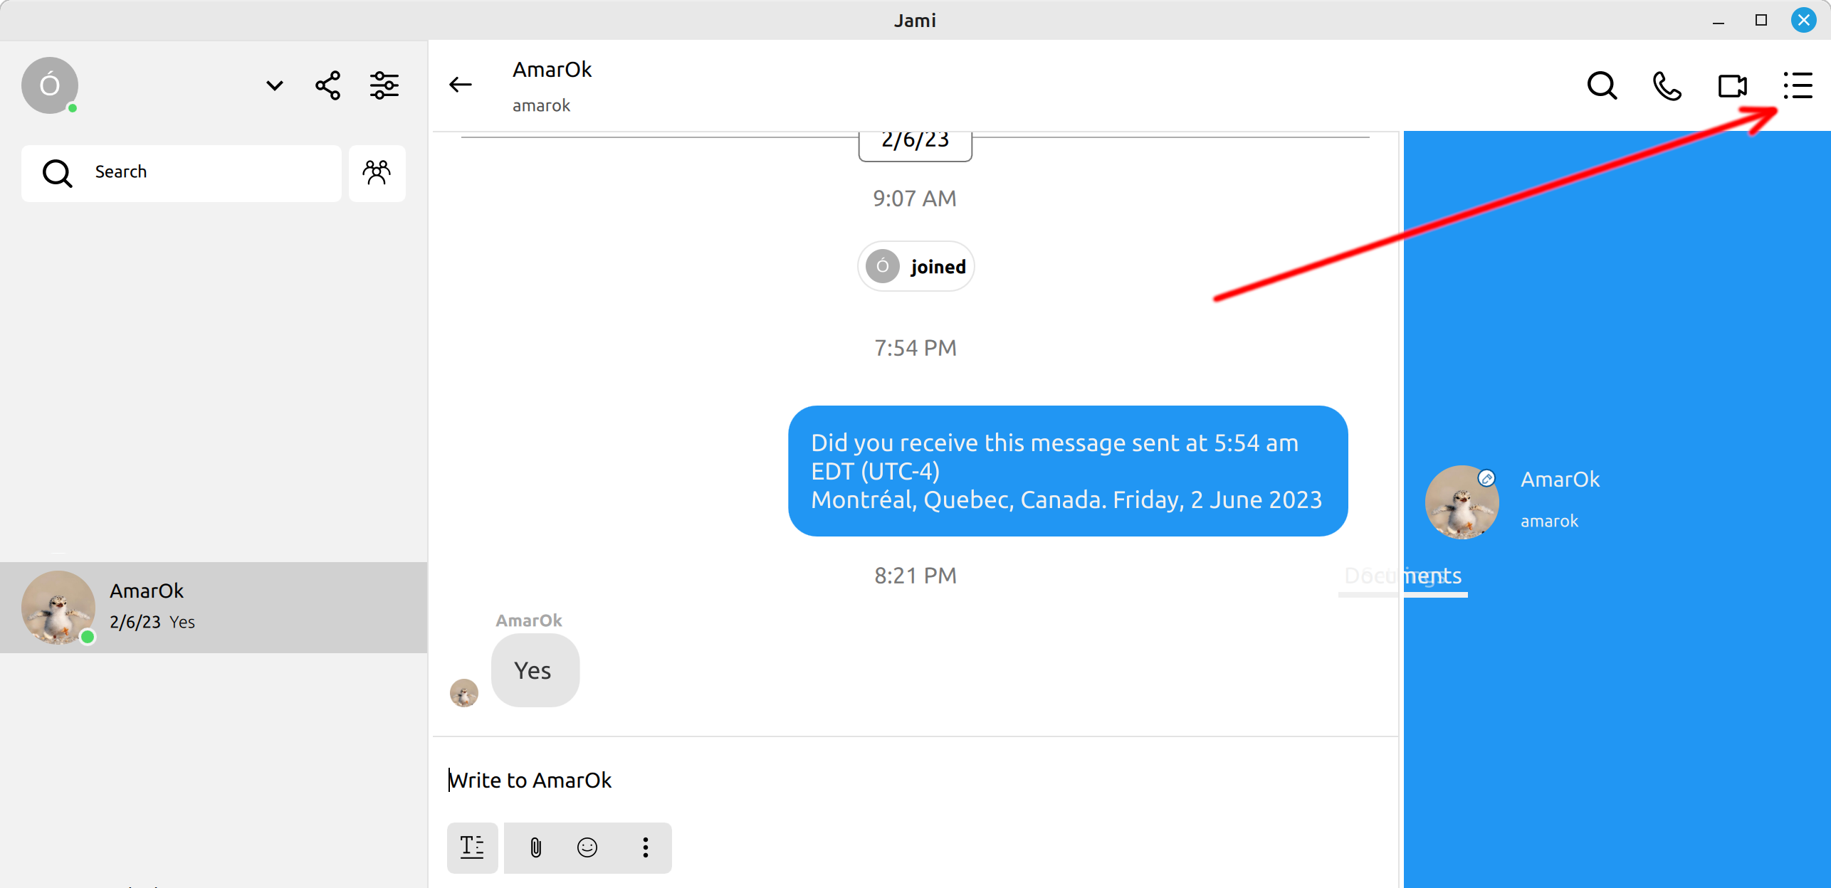Maximize the Jami window
Screen dimensions: 1831x888
pos(1761,20)
